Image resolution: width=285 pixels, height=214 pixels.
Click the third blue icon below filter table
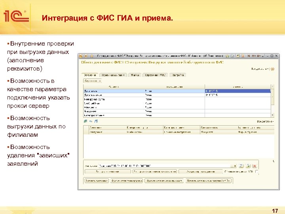(x=96, y=121)
